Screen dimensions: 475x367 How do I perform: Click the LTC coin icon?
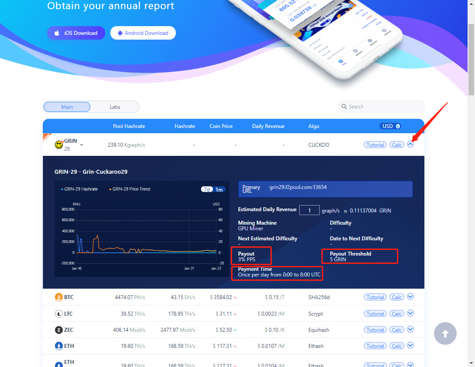click(x=59, y=314)
